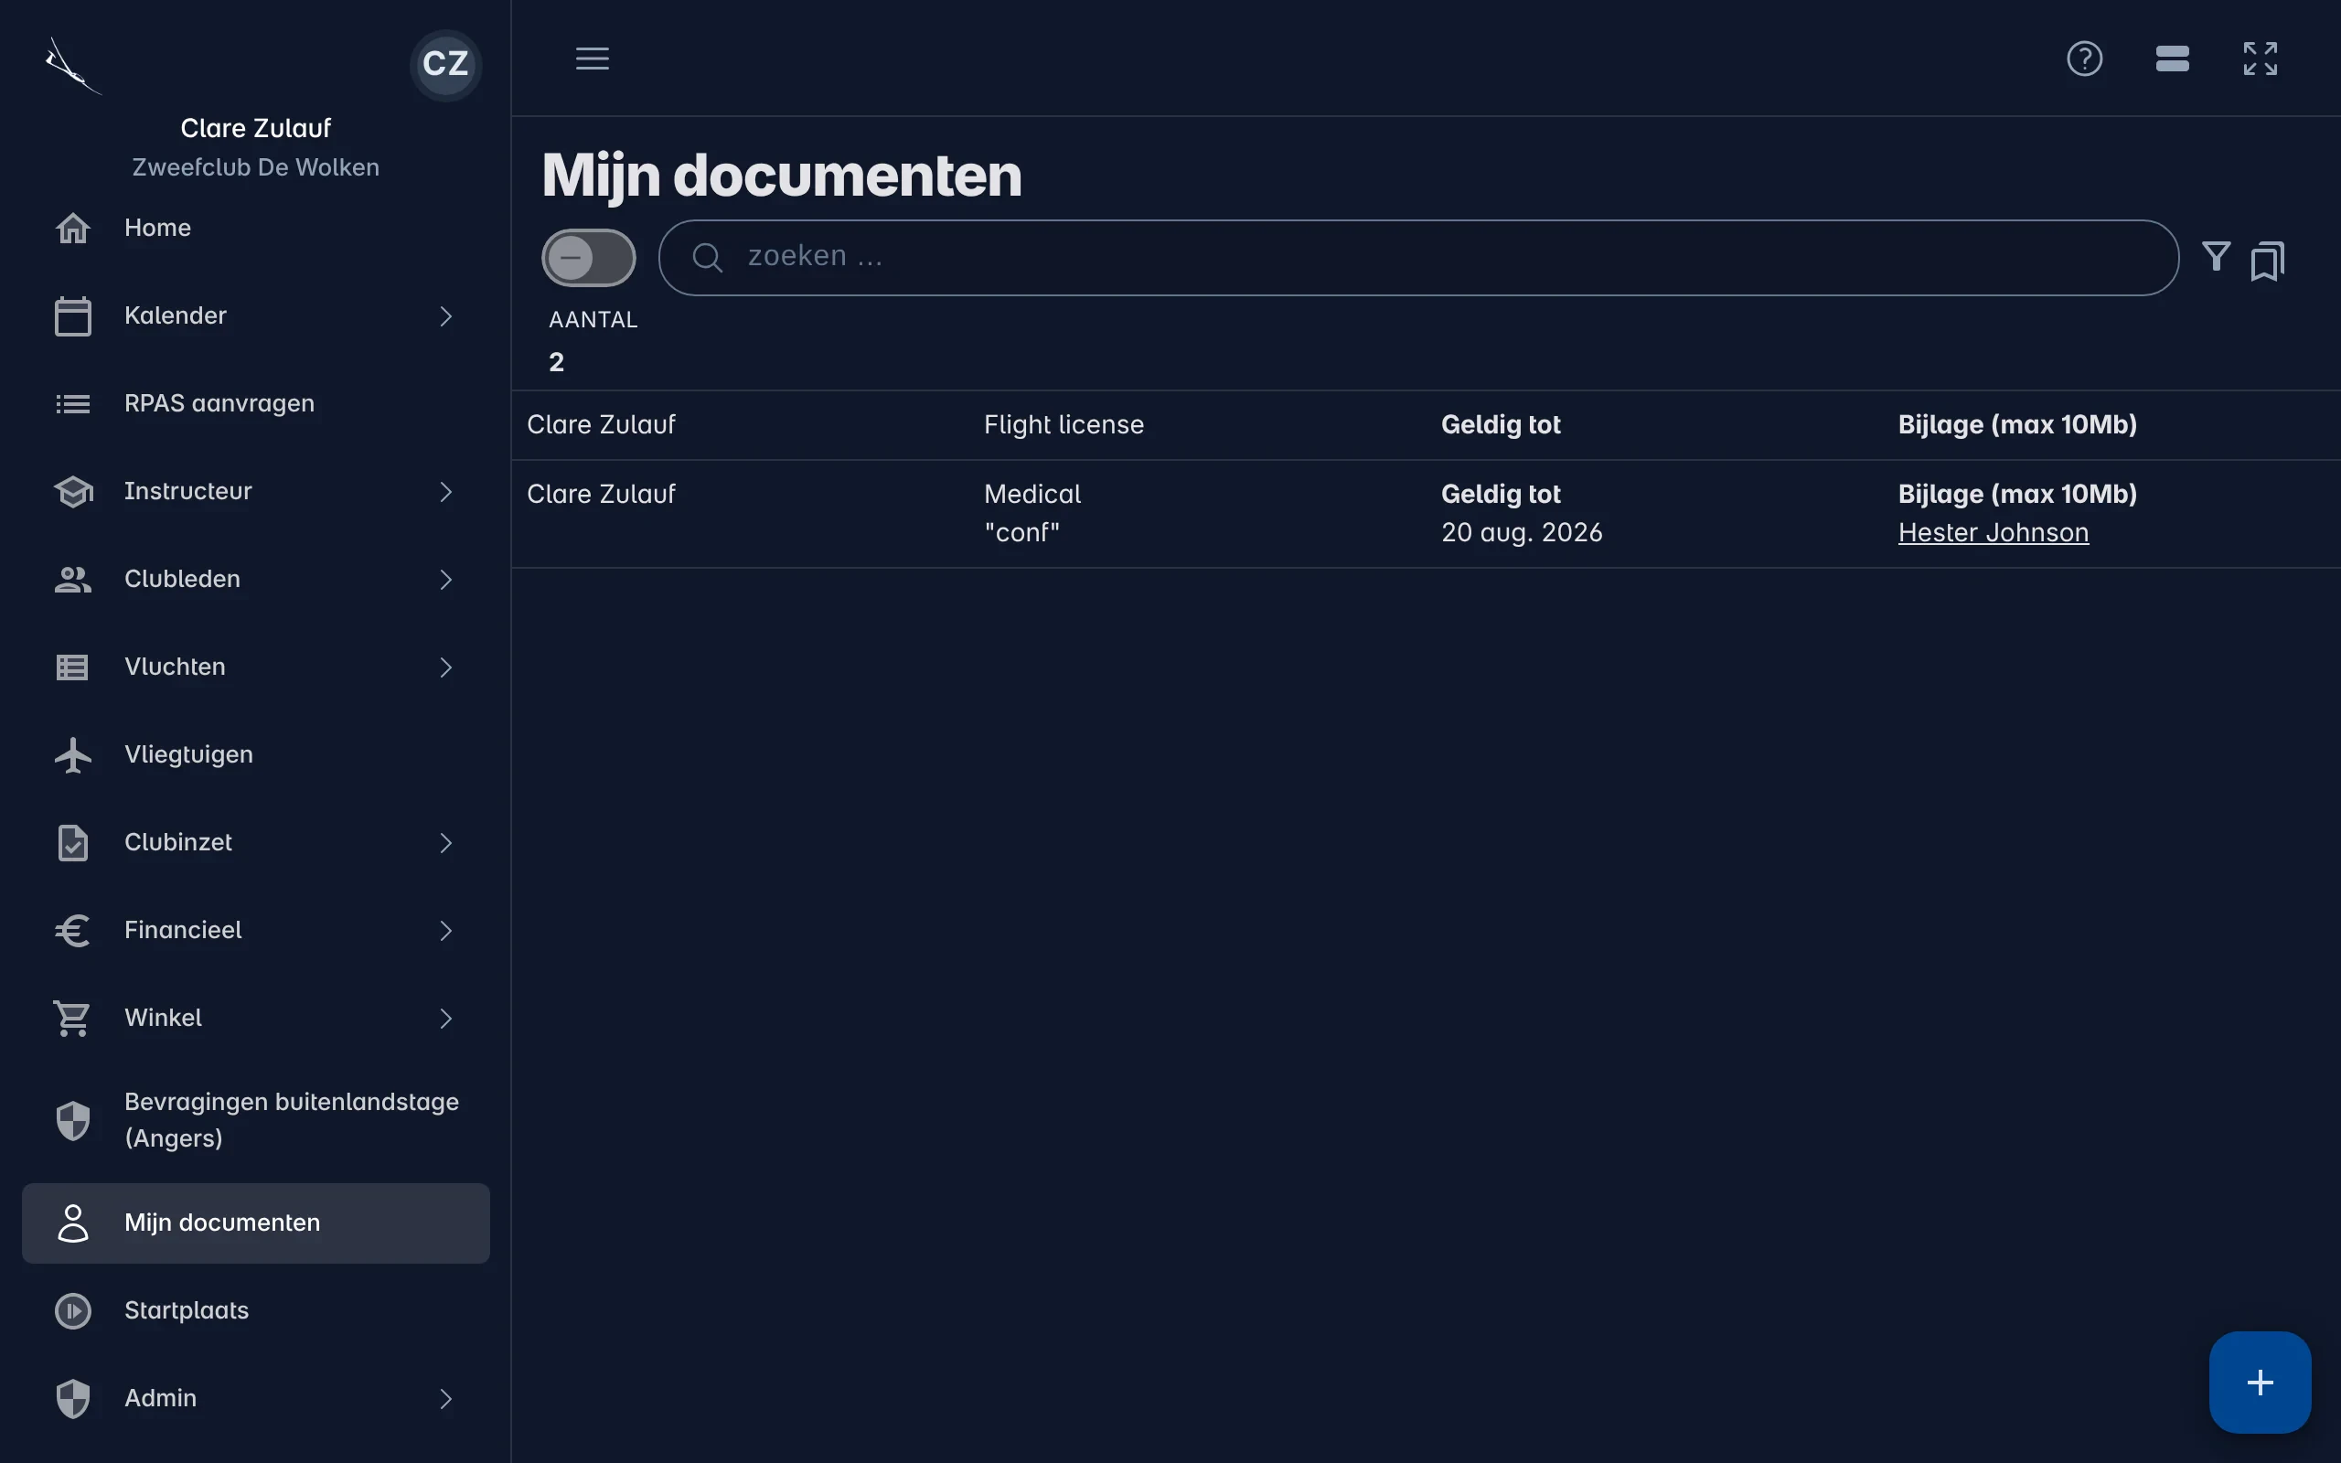This screenshot has height=1463, width=2341.
Task: Click the Vliegtuigen airplane icon
Action: coord(72,754)
